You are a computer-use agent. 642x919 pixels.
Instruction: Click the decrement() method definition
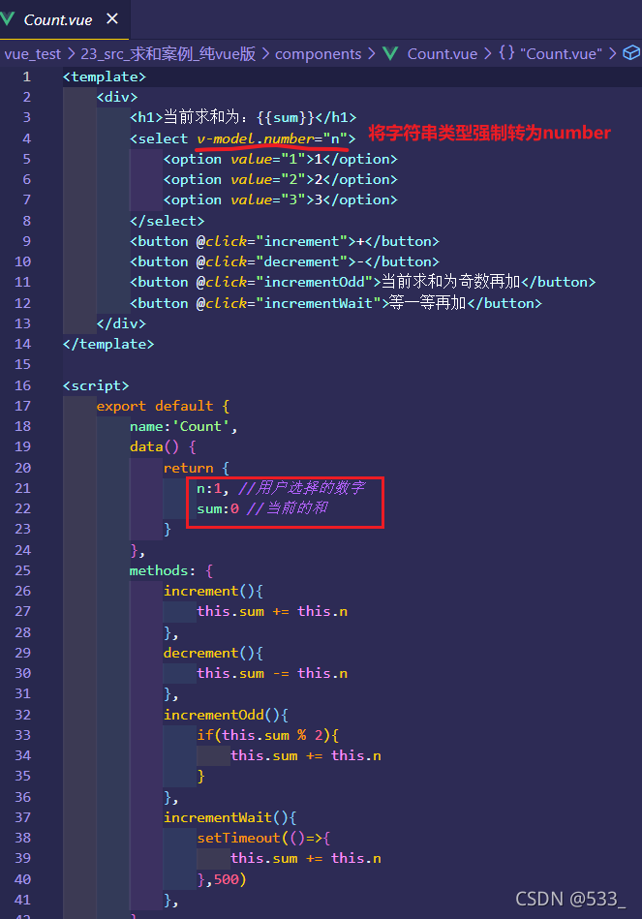coord(213,654)
